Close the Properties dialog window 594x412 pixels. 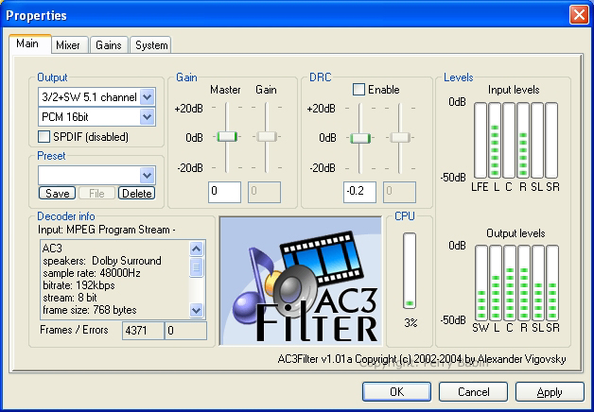pos(578,15)
